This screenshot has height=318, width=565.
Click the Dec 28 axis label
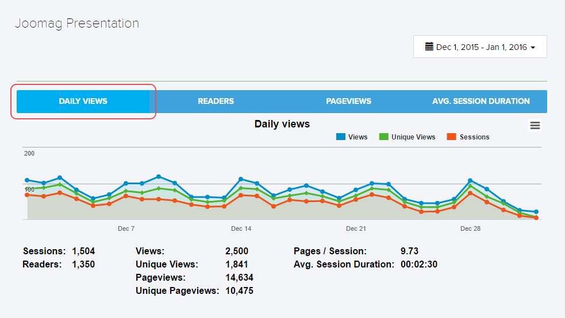(470, 228)
